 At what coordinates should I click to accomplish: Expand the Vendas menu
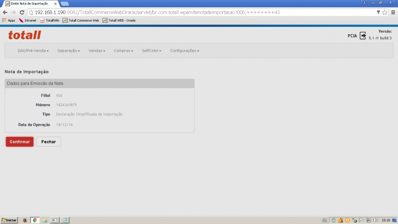(x=97, y=51)
